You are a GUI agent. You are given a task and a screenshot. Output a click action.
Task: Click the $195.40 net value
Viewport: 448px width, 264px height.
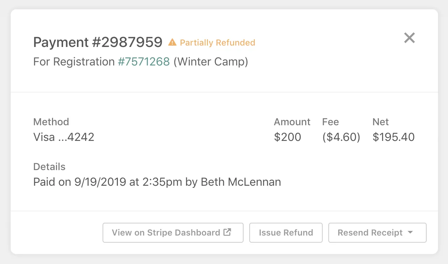click(x=394, y=137)
